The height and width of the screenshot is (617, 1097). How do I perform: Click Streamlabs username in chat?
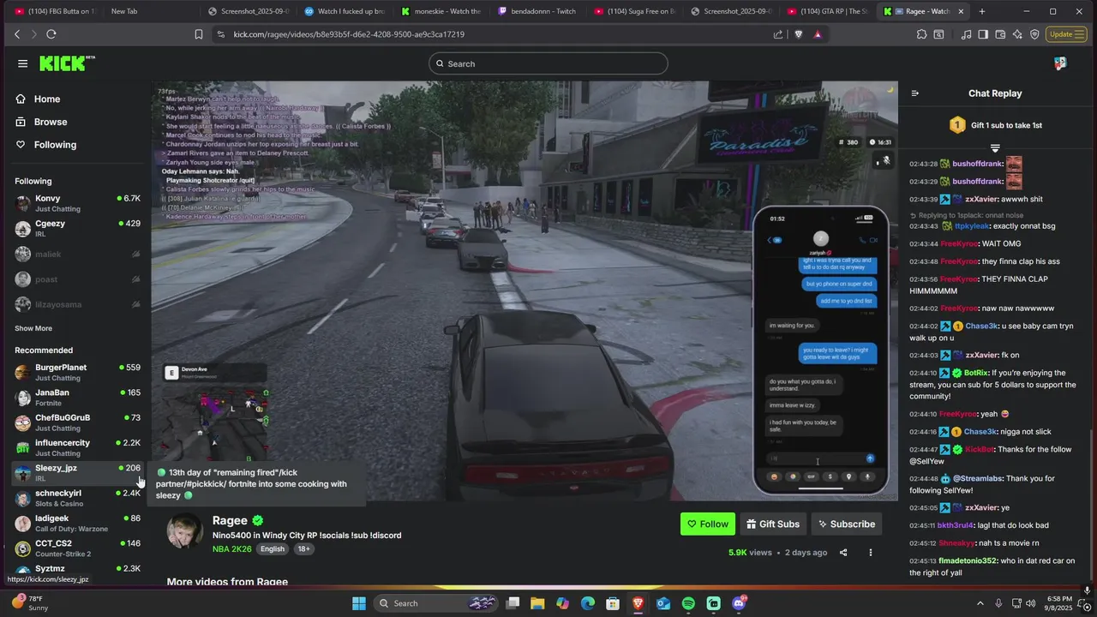(x=978, y=479)
